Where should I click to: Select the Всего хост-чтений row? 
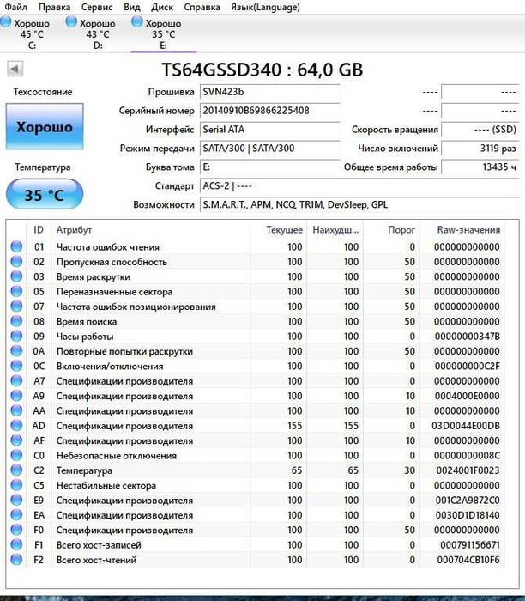tap(256, 560)
